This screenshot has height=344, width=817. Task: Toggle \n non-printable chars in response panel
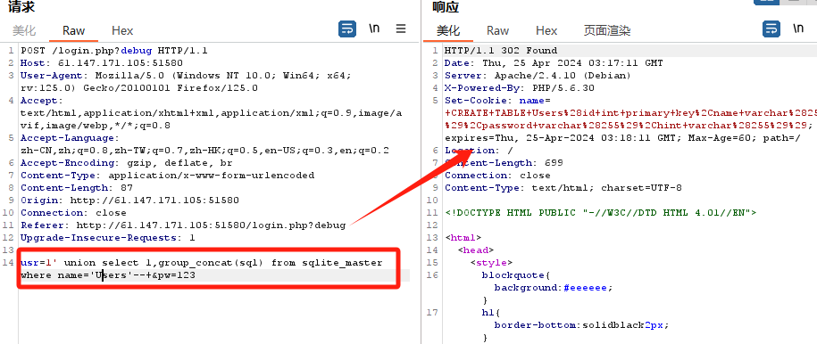click(x=797, y=29)
